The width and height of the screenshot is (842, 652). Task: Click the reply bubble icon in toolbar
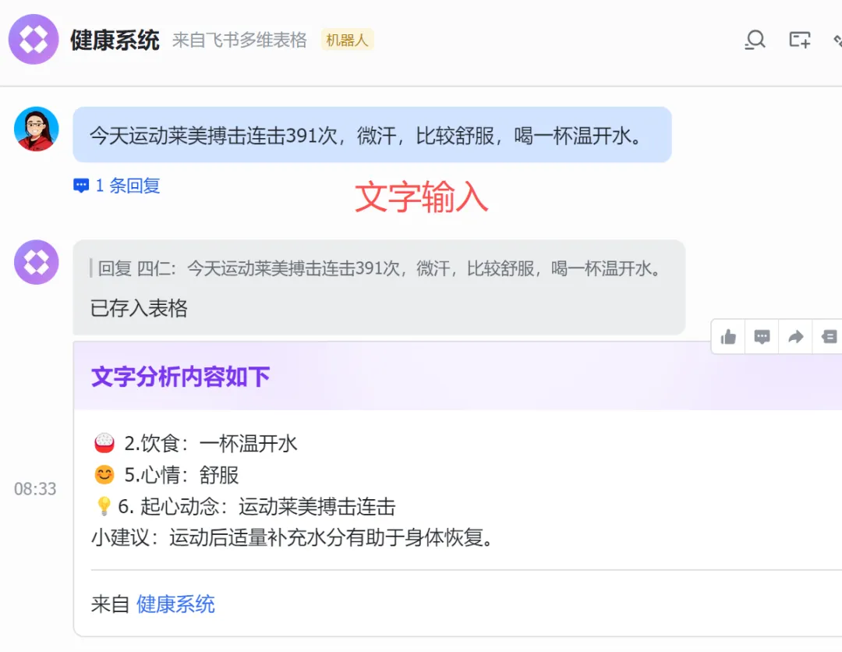pos(762,337)
